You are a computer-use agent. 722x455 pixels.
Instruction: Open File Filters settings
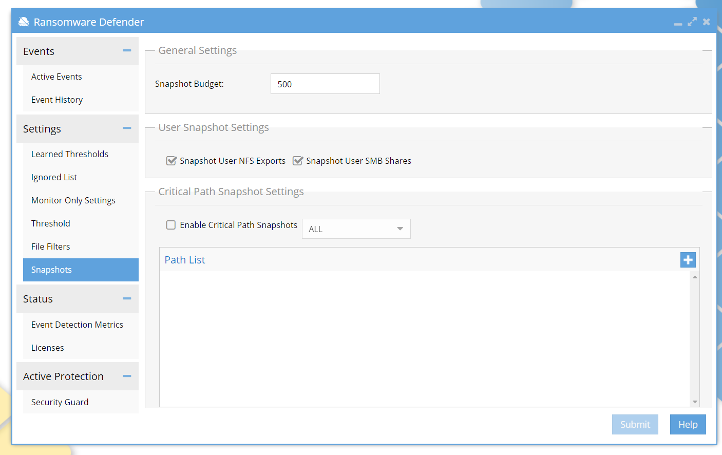[81, 247]
